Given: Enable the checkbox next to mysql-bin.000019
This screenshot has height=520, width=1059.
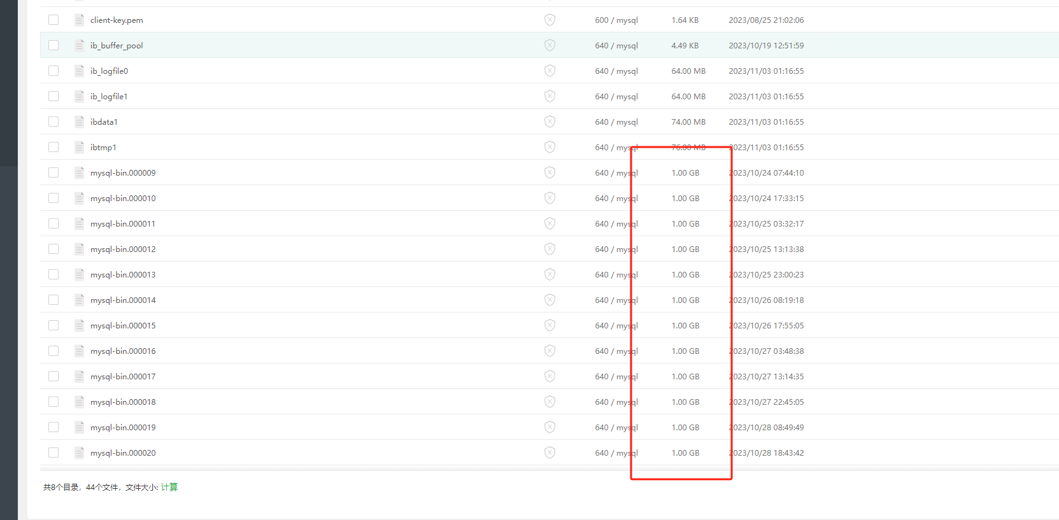Looking at the screenshot, I should click(x=53, y=427).
